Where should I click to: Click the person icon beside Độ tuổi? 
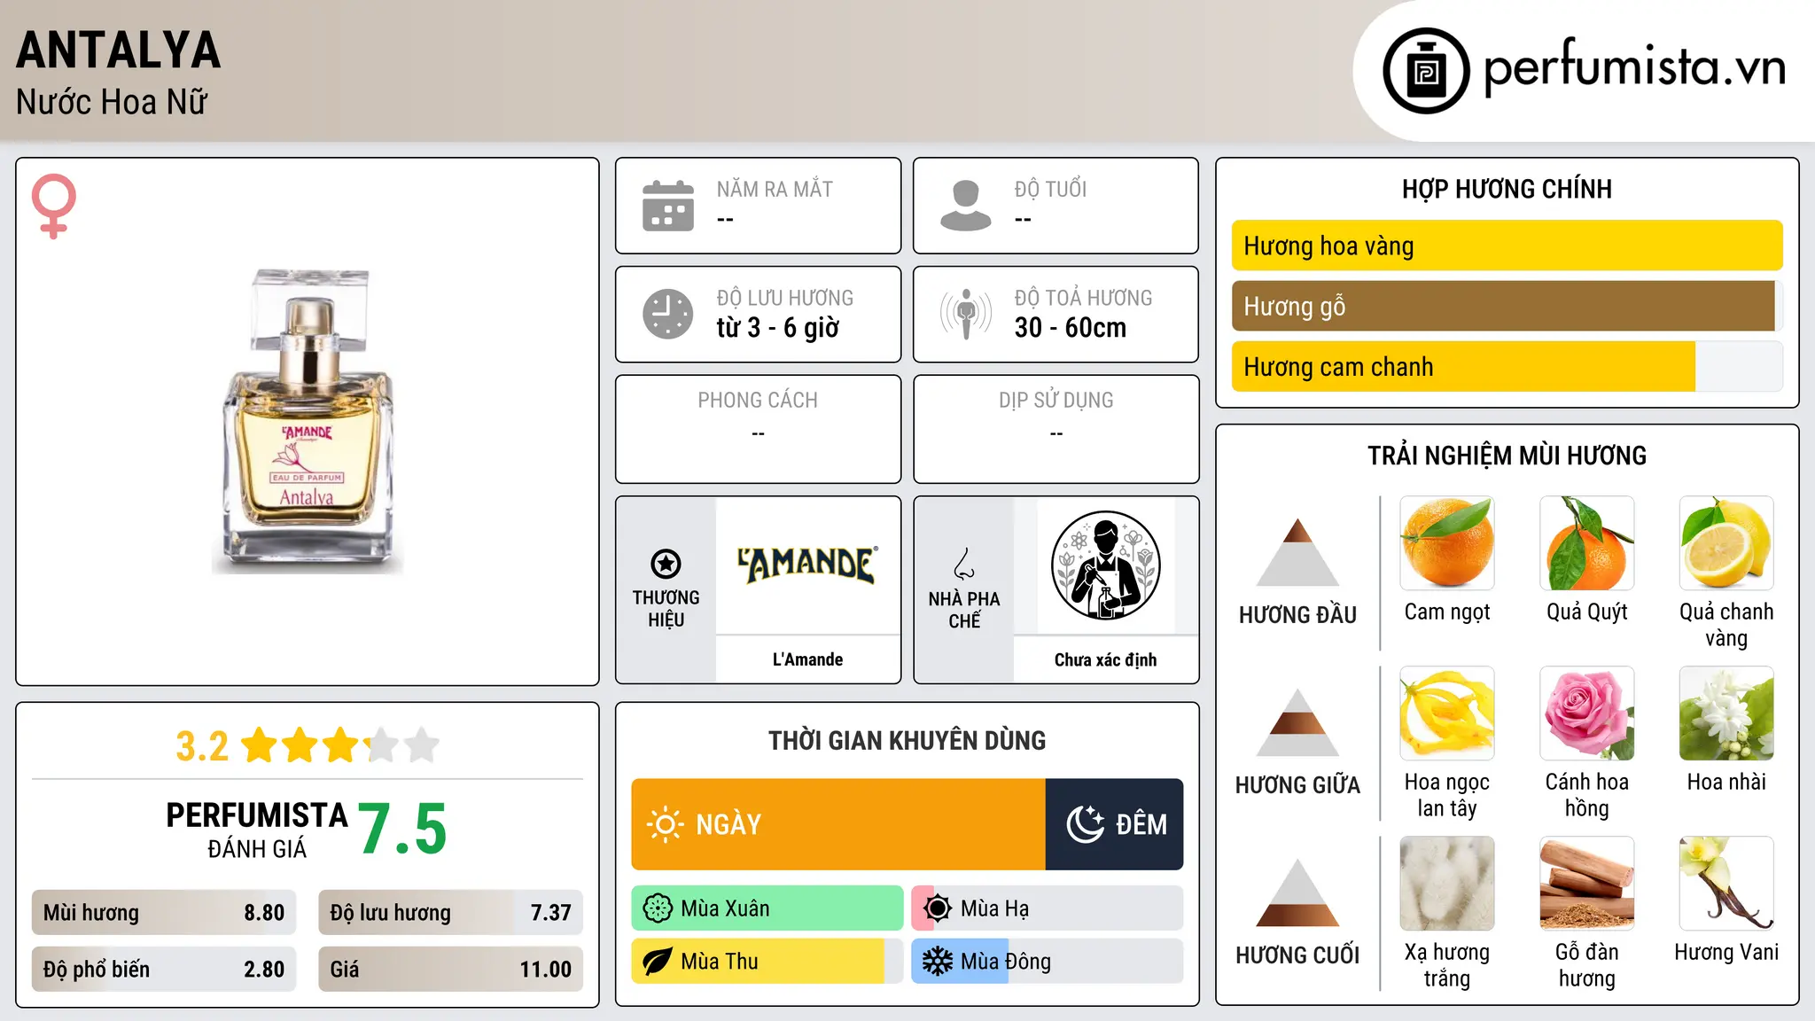pyautogui.click(x=966, y=206)
